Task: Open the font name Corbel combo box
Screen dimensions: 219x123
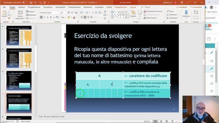Action: pos(50,13)
